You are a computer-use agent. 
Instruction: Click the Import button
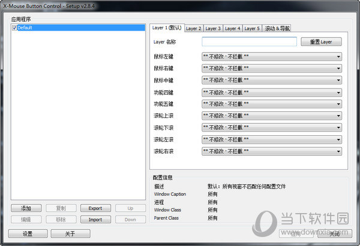(x=95, y=220)
